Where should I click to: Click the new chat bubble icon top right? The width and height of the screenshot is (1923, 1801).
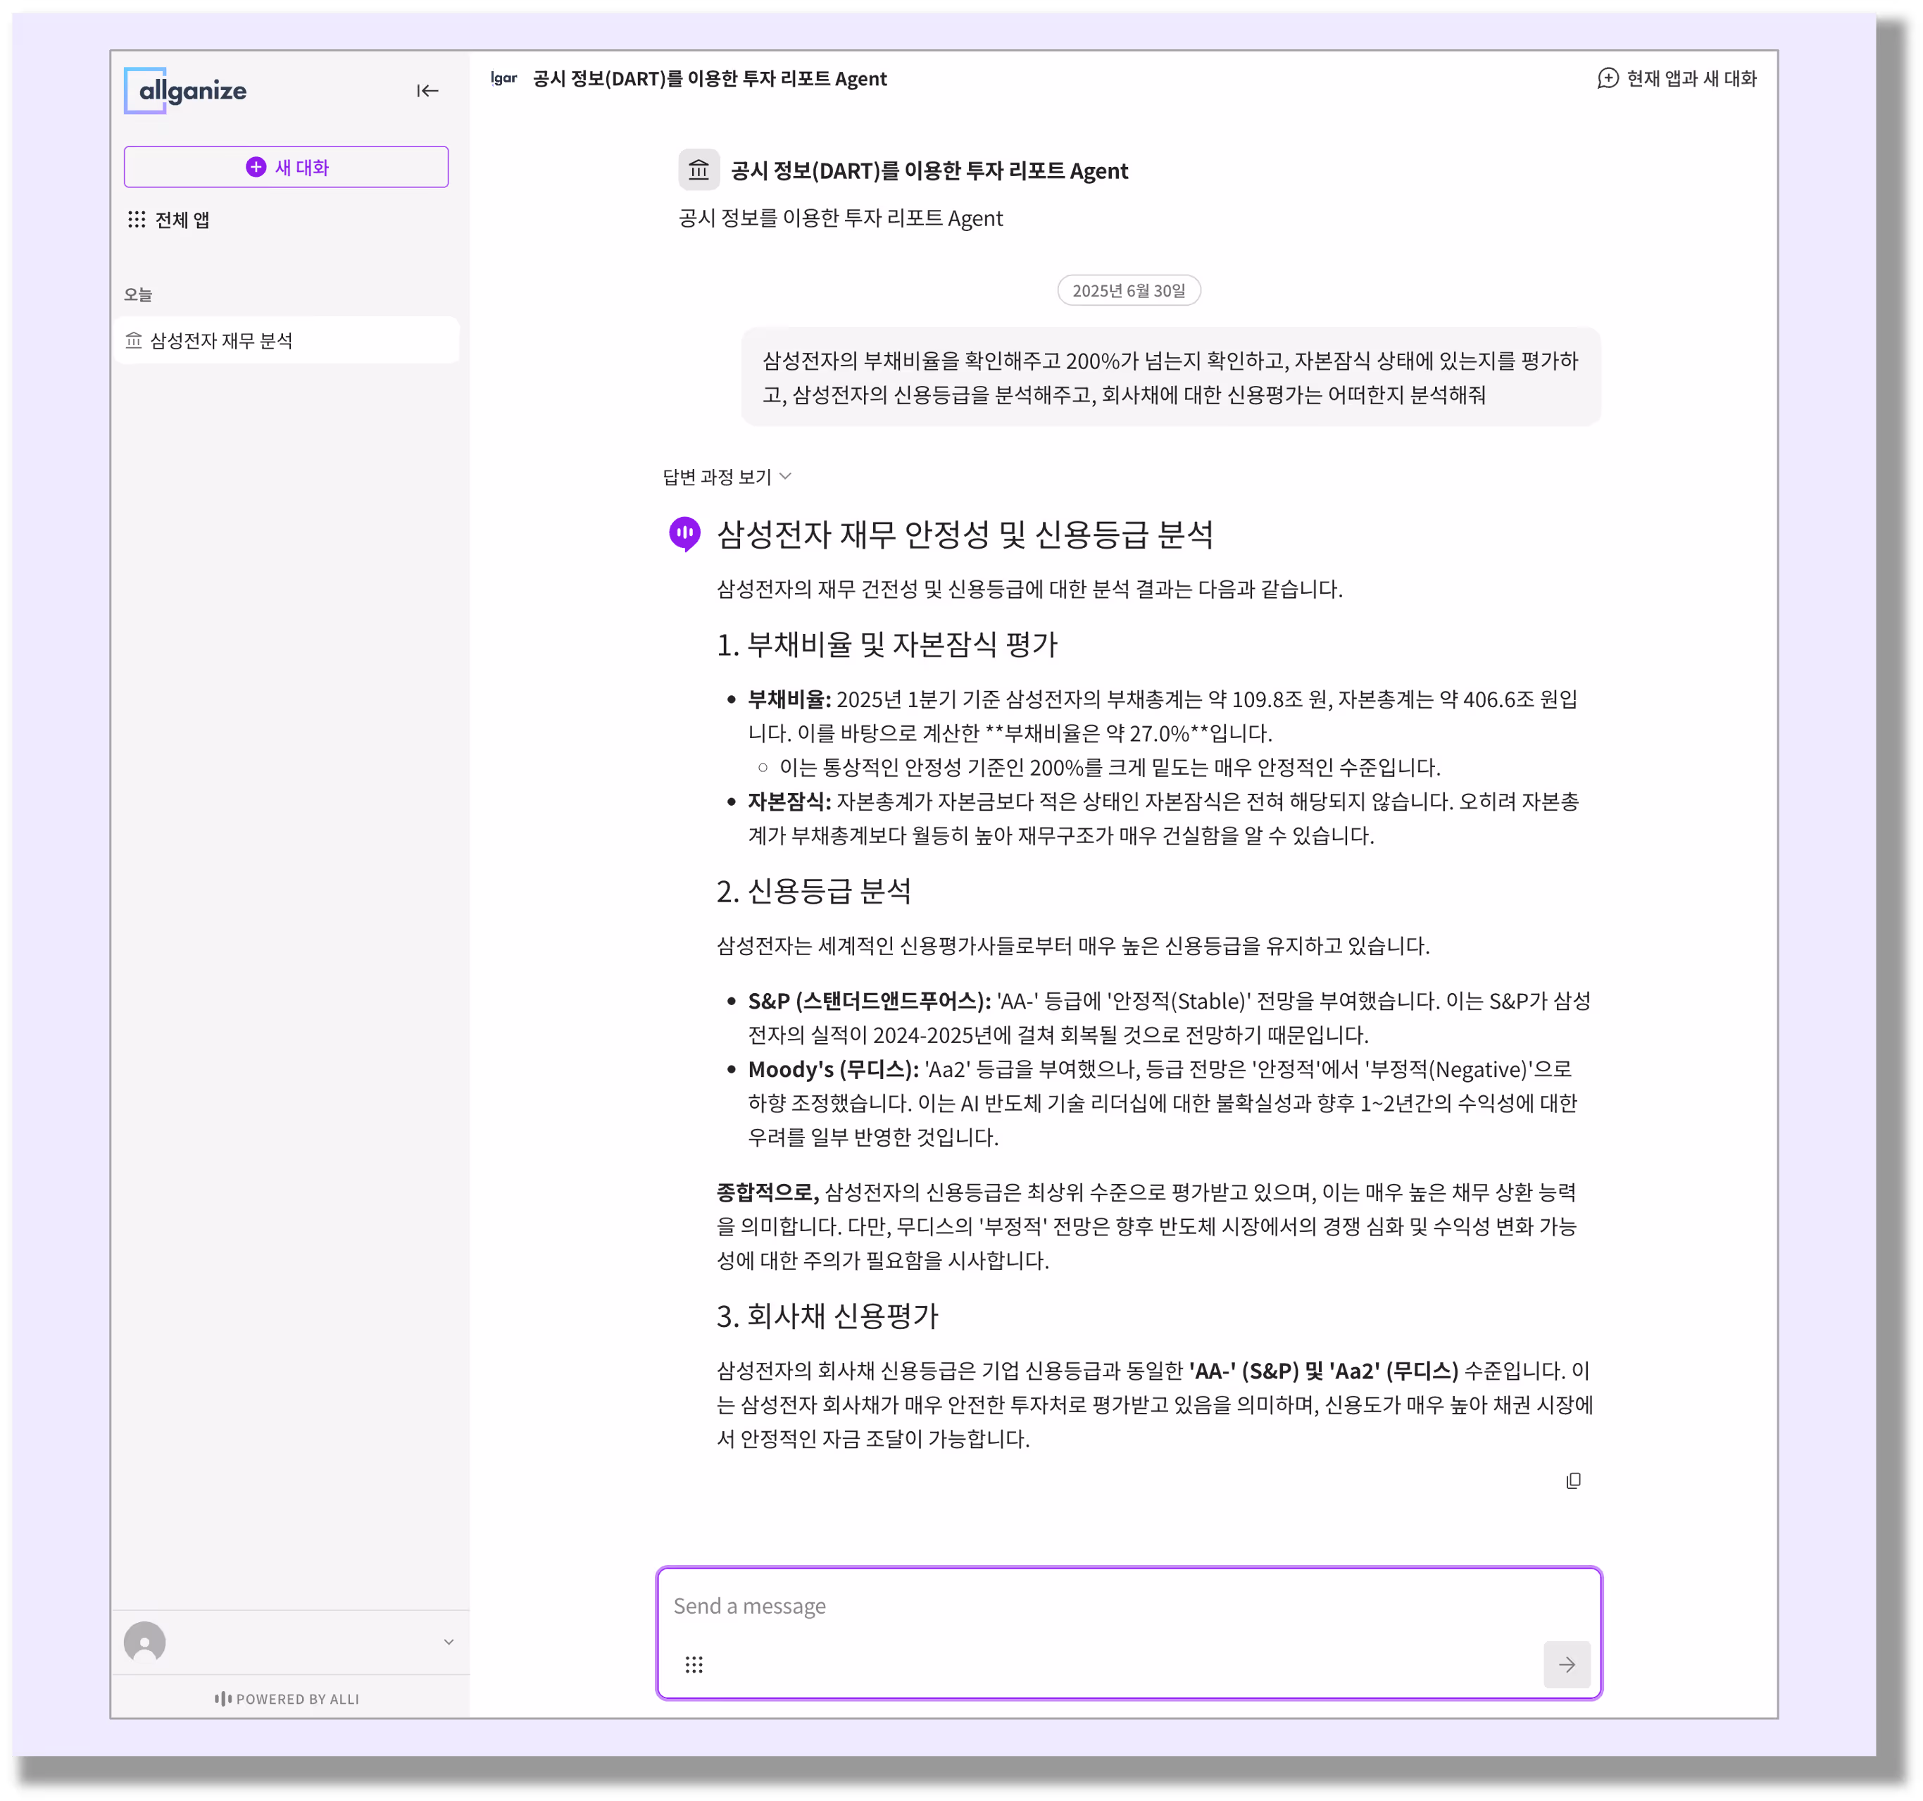(1608, 78)
